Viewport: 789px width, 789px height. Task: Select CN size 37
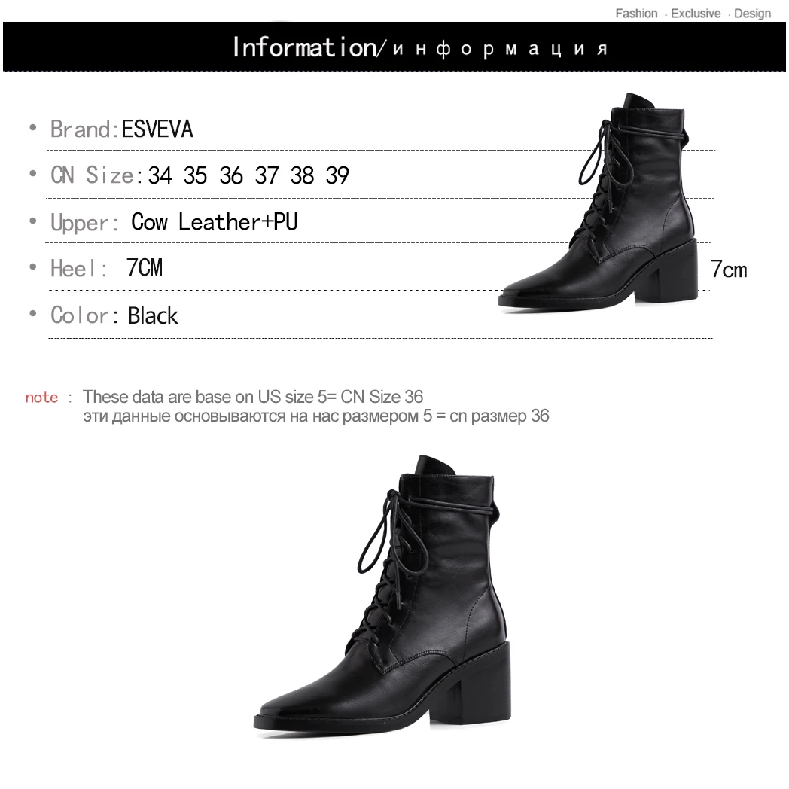tap(267, 175)
